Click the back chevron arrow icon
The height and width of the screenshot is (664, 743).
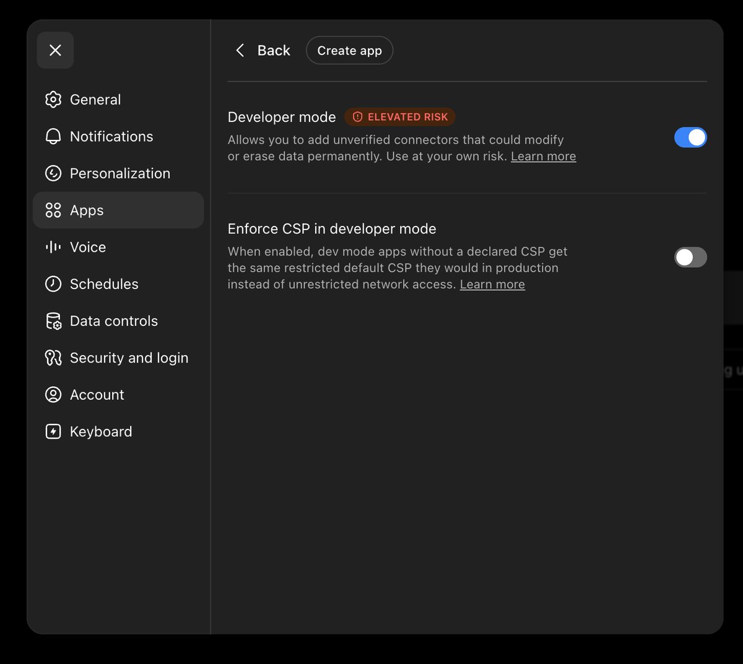coord(240,50)
